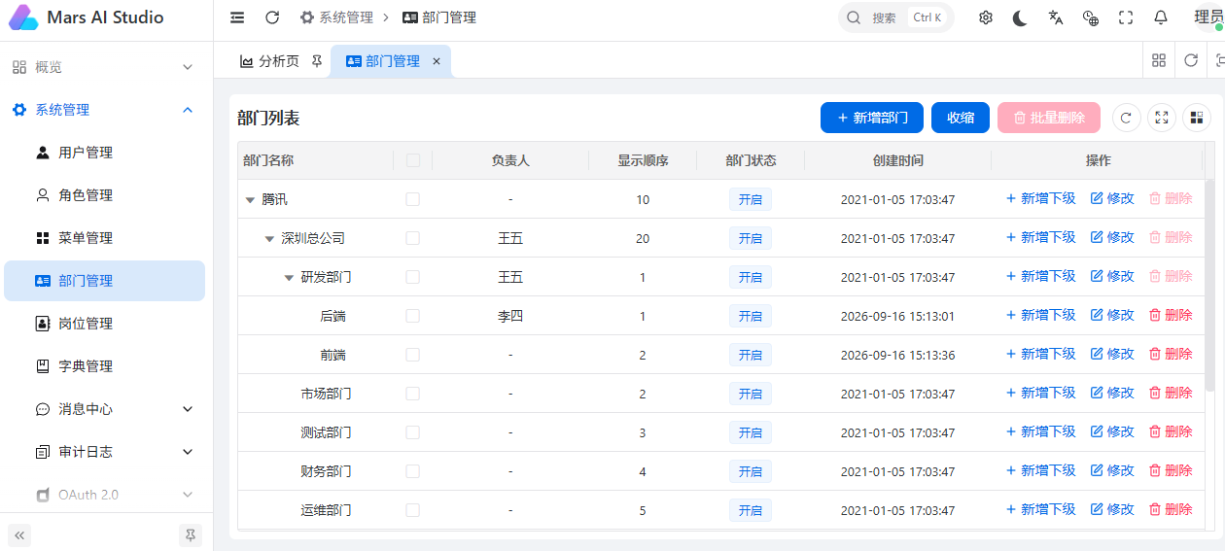1225x551 pixels.
Task: Check the 测试部门 row checkbox
Action: [413, 432]
